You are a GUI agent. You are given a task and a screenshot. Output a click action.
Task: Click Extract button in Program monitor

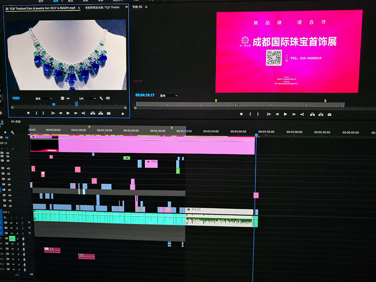321,114
